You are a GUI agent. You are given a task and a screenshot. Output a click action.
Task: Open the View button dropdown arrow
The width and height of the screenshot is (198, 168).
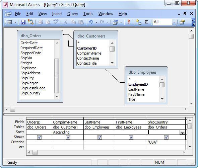[15, 22]
